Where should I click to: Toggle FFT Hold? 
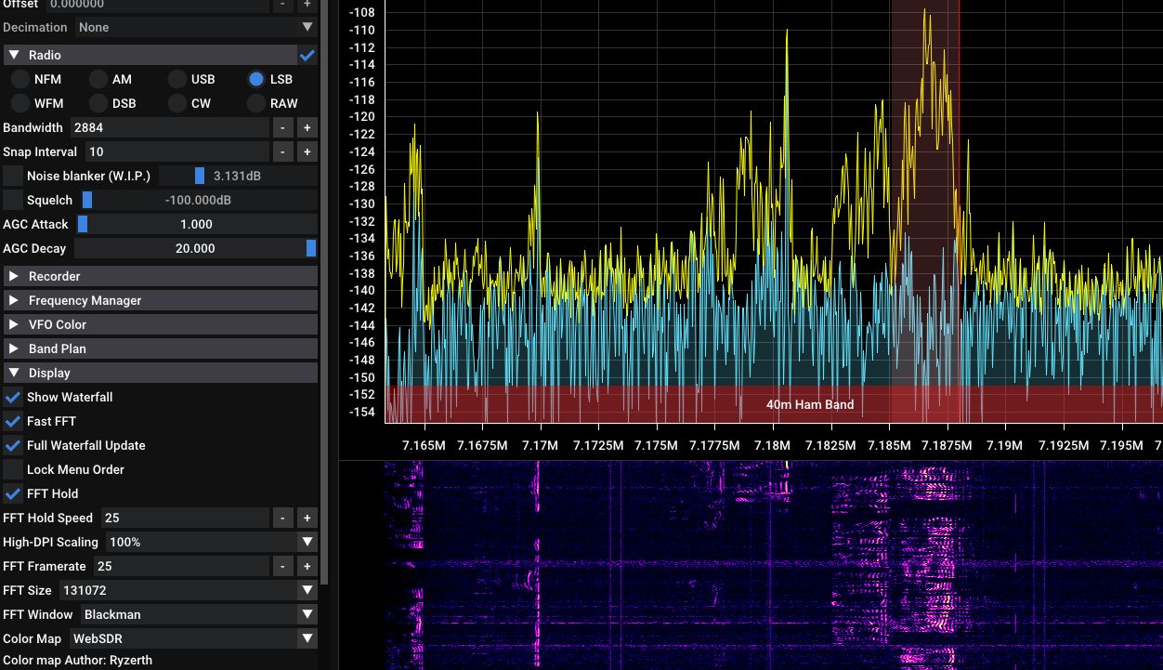tap(12, 493)
